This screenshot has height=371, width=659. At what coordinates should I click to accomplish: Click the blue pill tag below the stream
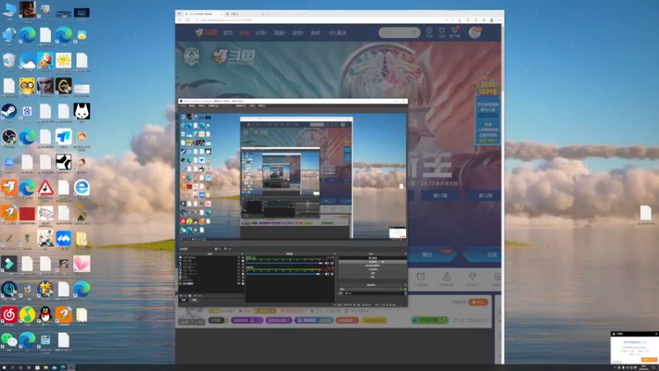coord(314,320)
